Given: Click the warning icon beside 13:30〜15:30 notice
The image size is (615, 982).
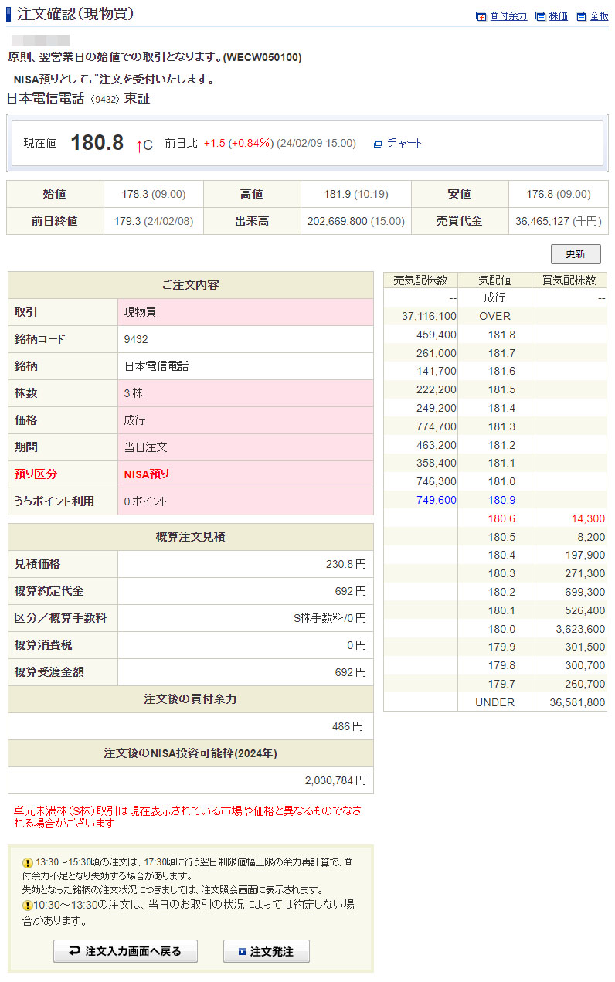Looking at the screenshot, I should point(28,862).
